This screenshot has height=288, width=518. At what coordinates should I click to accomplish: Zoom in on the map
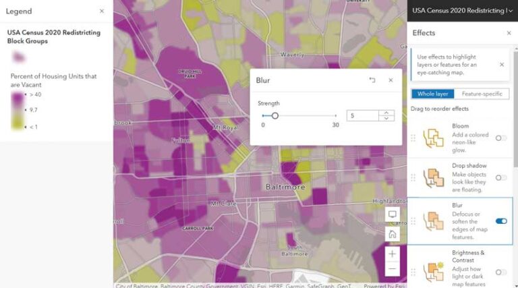pyautogui.click(x=392, y=254)
